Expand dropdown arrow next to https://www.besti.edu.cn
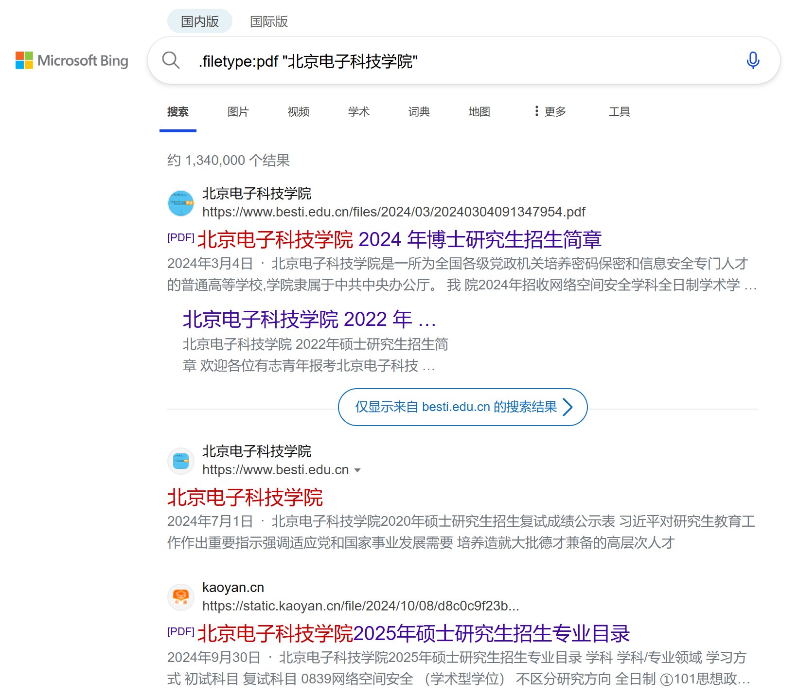 click(357, 470)
